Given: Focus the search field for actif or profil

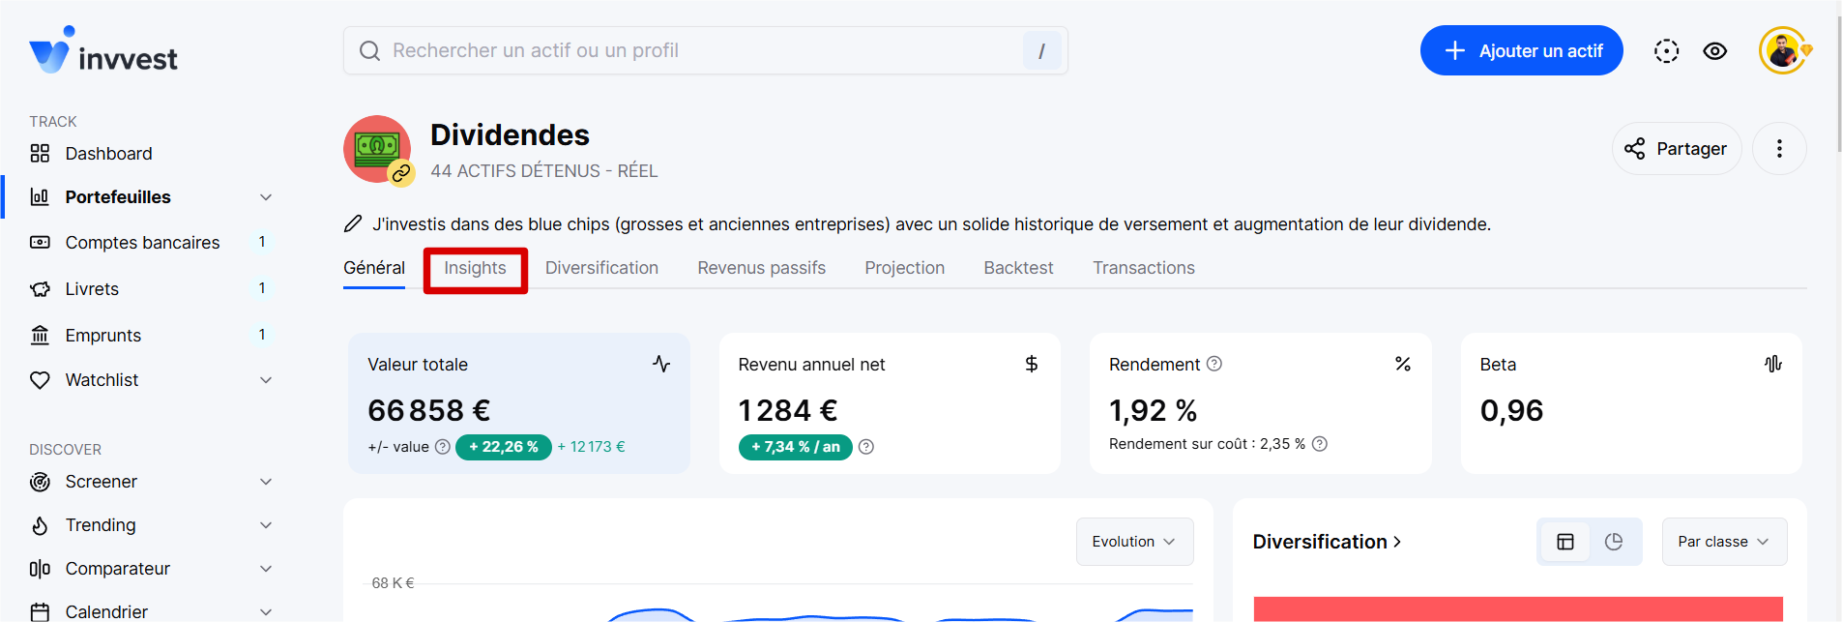Looking at the screenshot, I should pos(704,50).
